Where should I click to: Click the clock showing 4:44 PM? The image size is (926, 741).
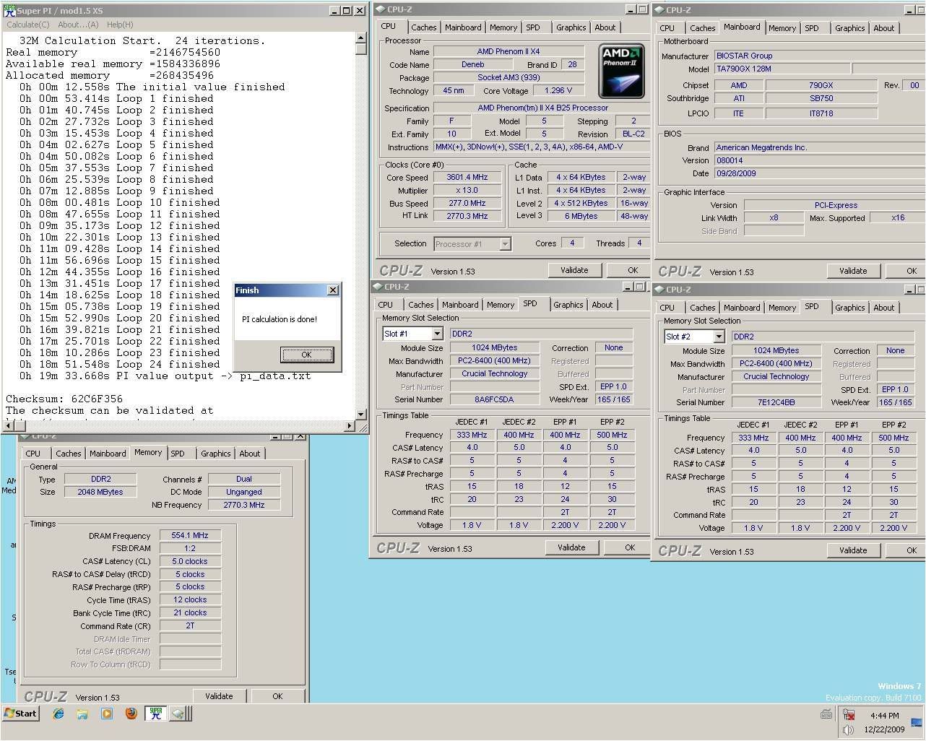884,716
